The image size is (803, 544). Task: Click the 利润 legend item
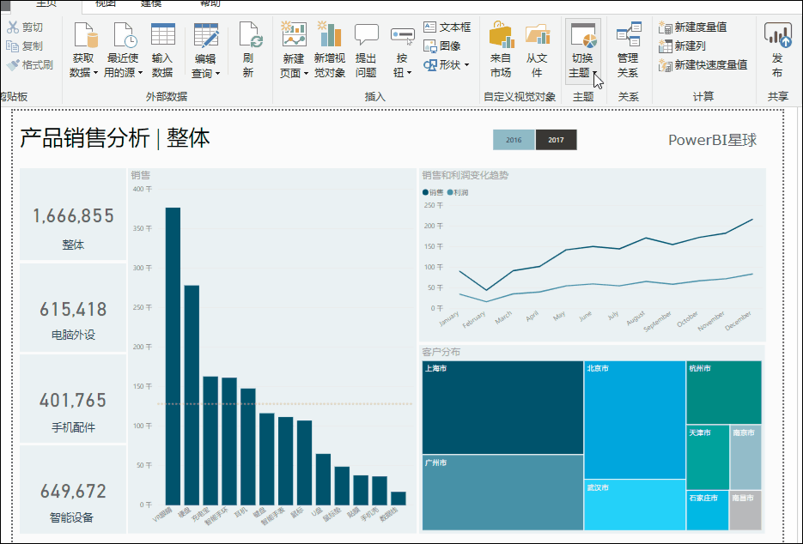coord(458,192)
